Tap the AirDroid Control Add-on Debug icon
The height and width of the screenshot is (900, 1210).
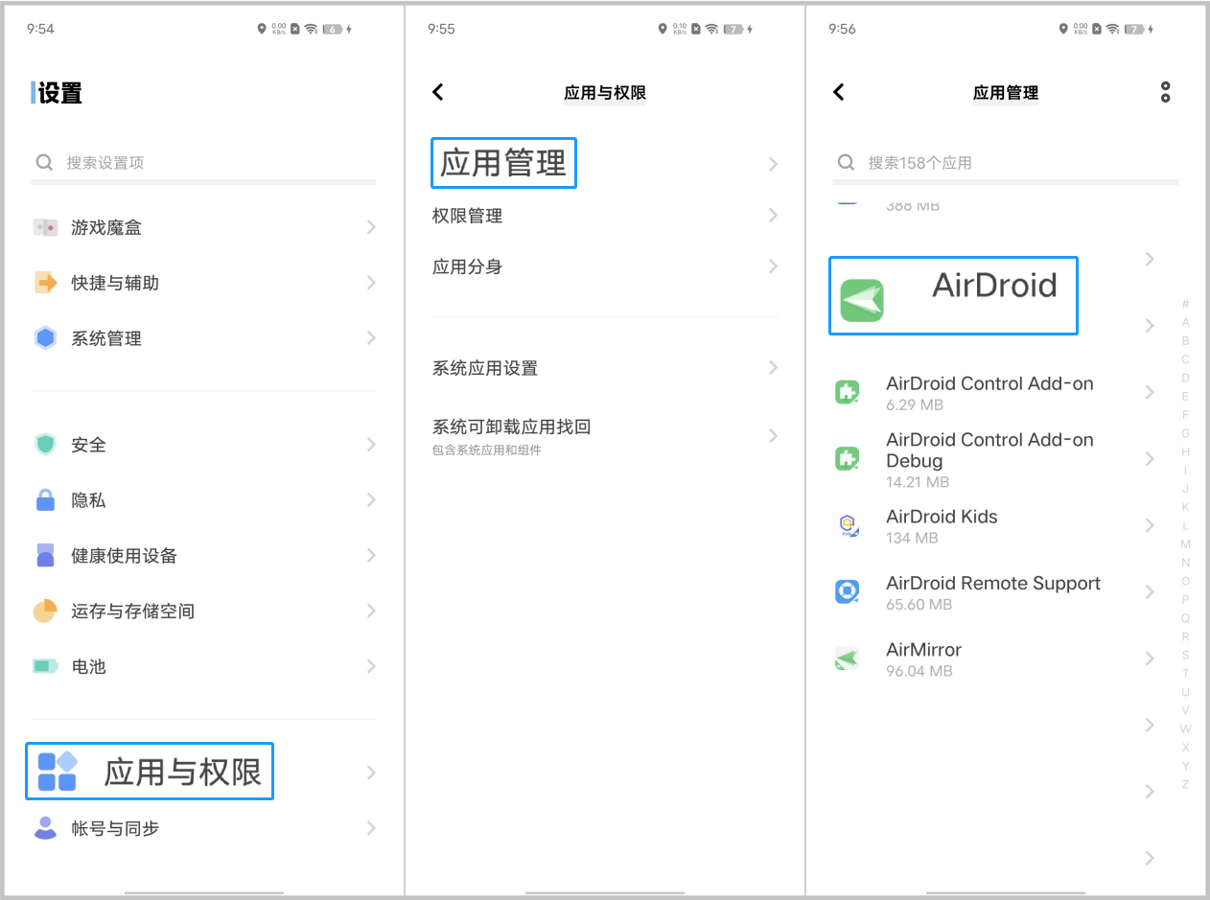[847, 458]
